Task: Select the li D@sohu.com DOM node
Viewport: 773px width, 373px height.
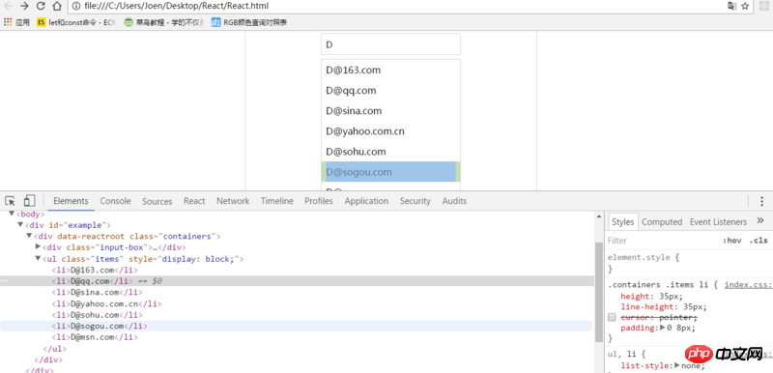Action: (x=97, y=315)
